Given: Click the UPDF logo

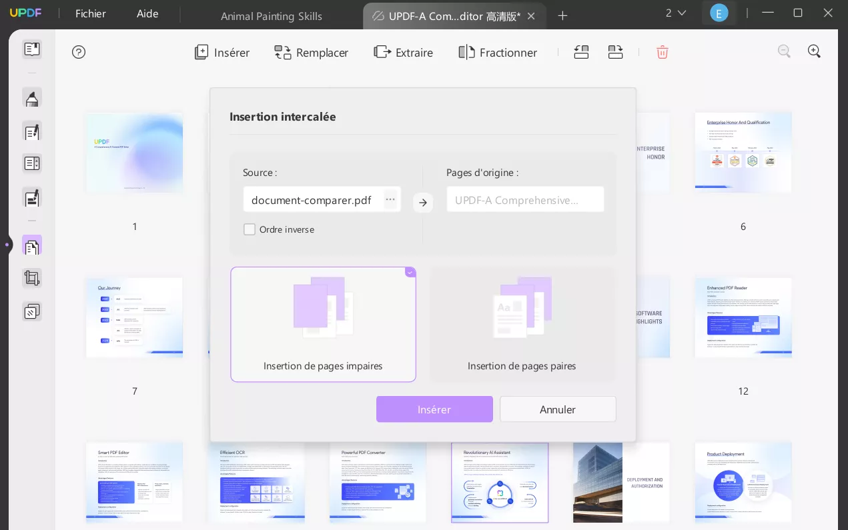Looking at the screenshot, I should 26,13.
